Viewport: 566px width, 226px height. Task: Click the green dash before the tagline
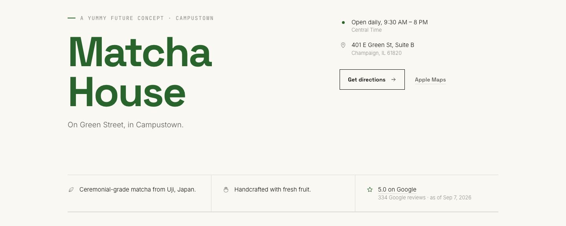click(x=72, y=18)
